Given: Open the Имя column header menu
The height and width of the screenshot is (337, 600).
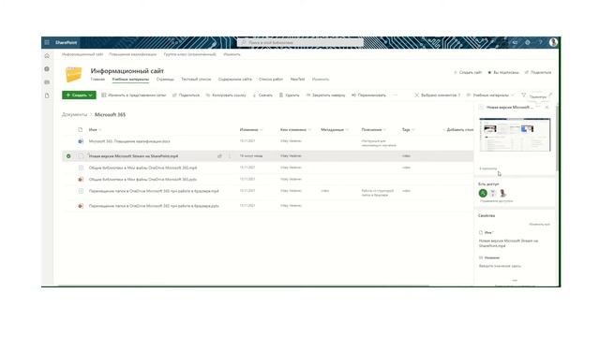Looking at the screenshot, I should pyautogui.click(x=95, y=130).
